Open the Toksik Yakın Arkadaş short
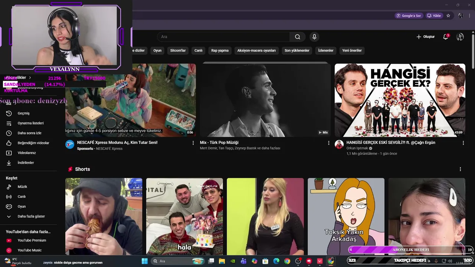475x267 pixels. click(x=346, y=217)
